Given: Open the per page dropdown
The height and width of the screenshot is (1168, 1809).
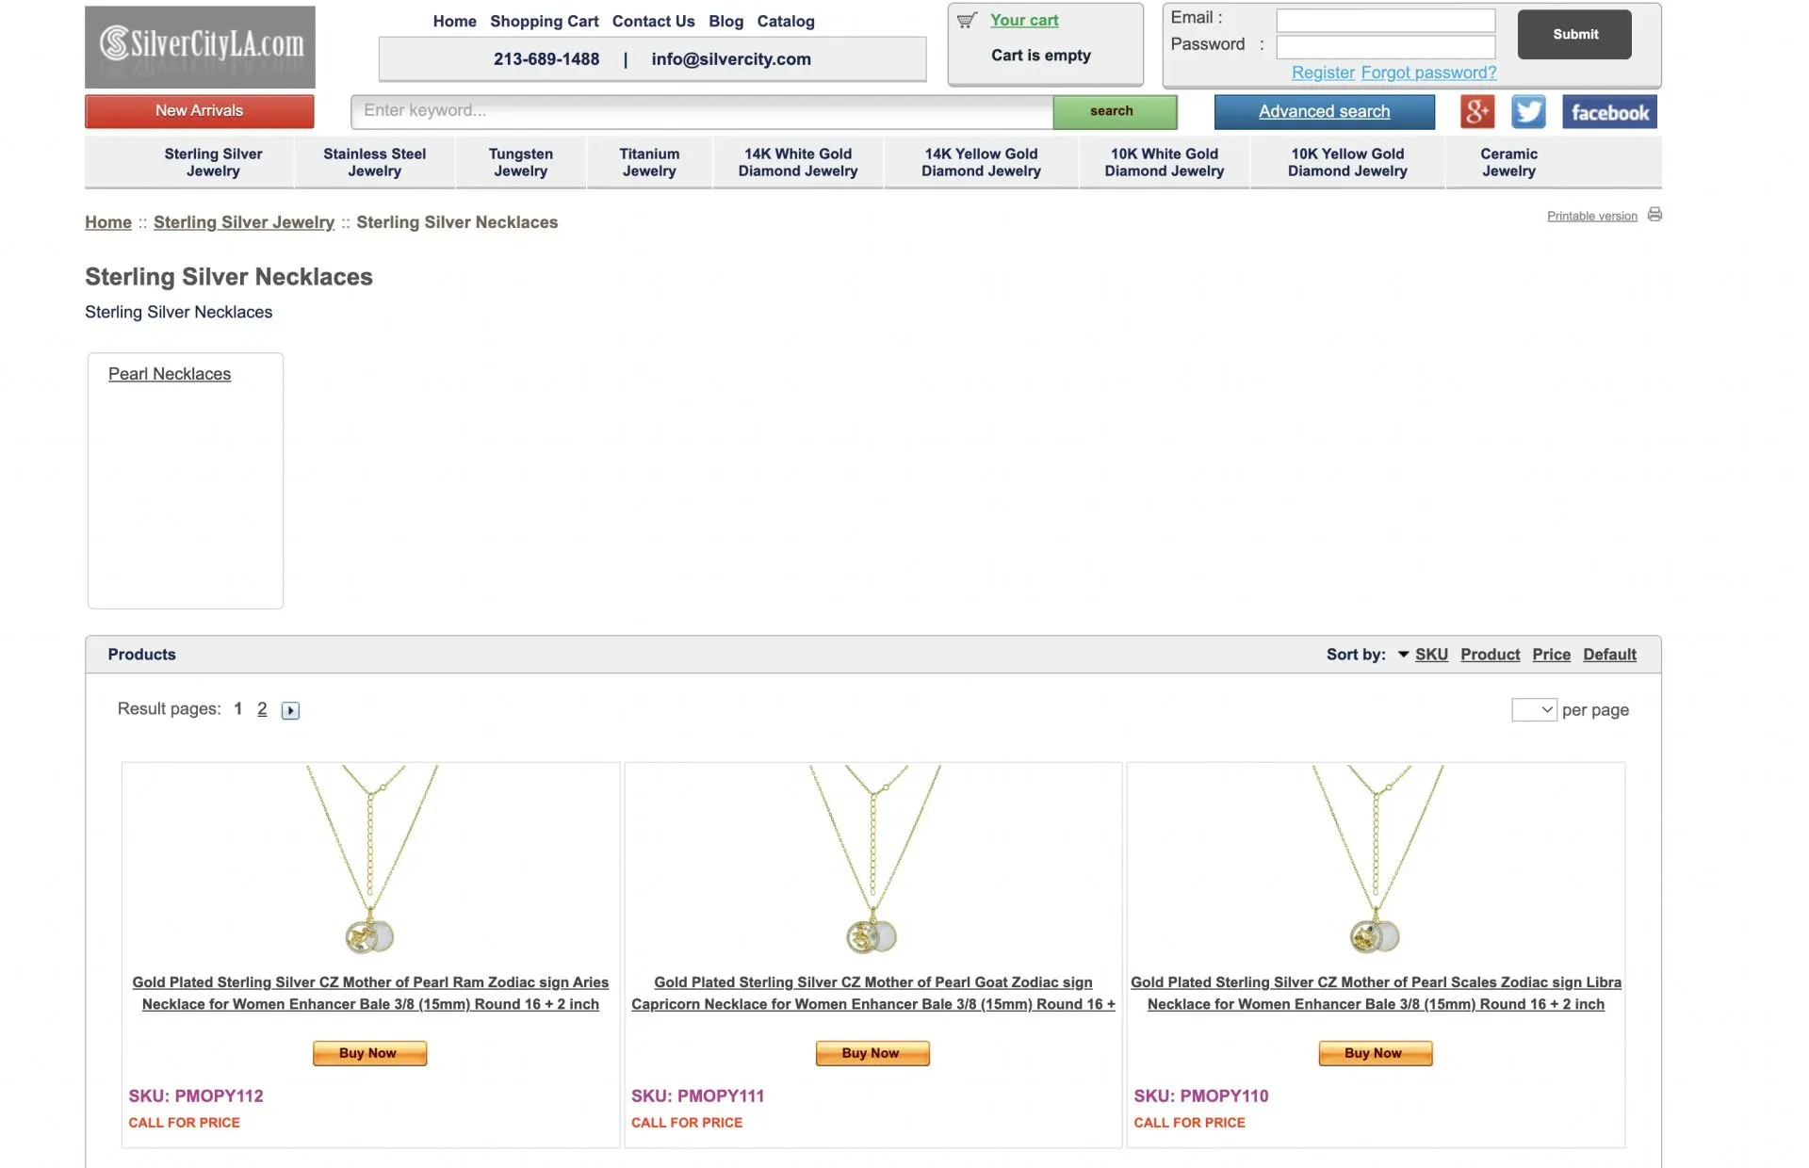Looking at the screenshot, I should [x=1534, y=709].
